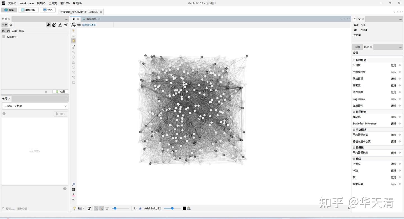Switch to 数据资料 perspective
This screenshot has height=219, width=404.
tap(28, 10)
